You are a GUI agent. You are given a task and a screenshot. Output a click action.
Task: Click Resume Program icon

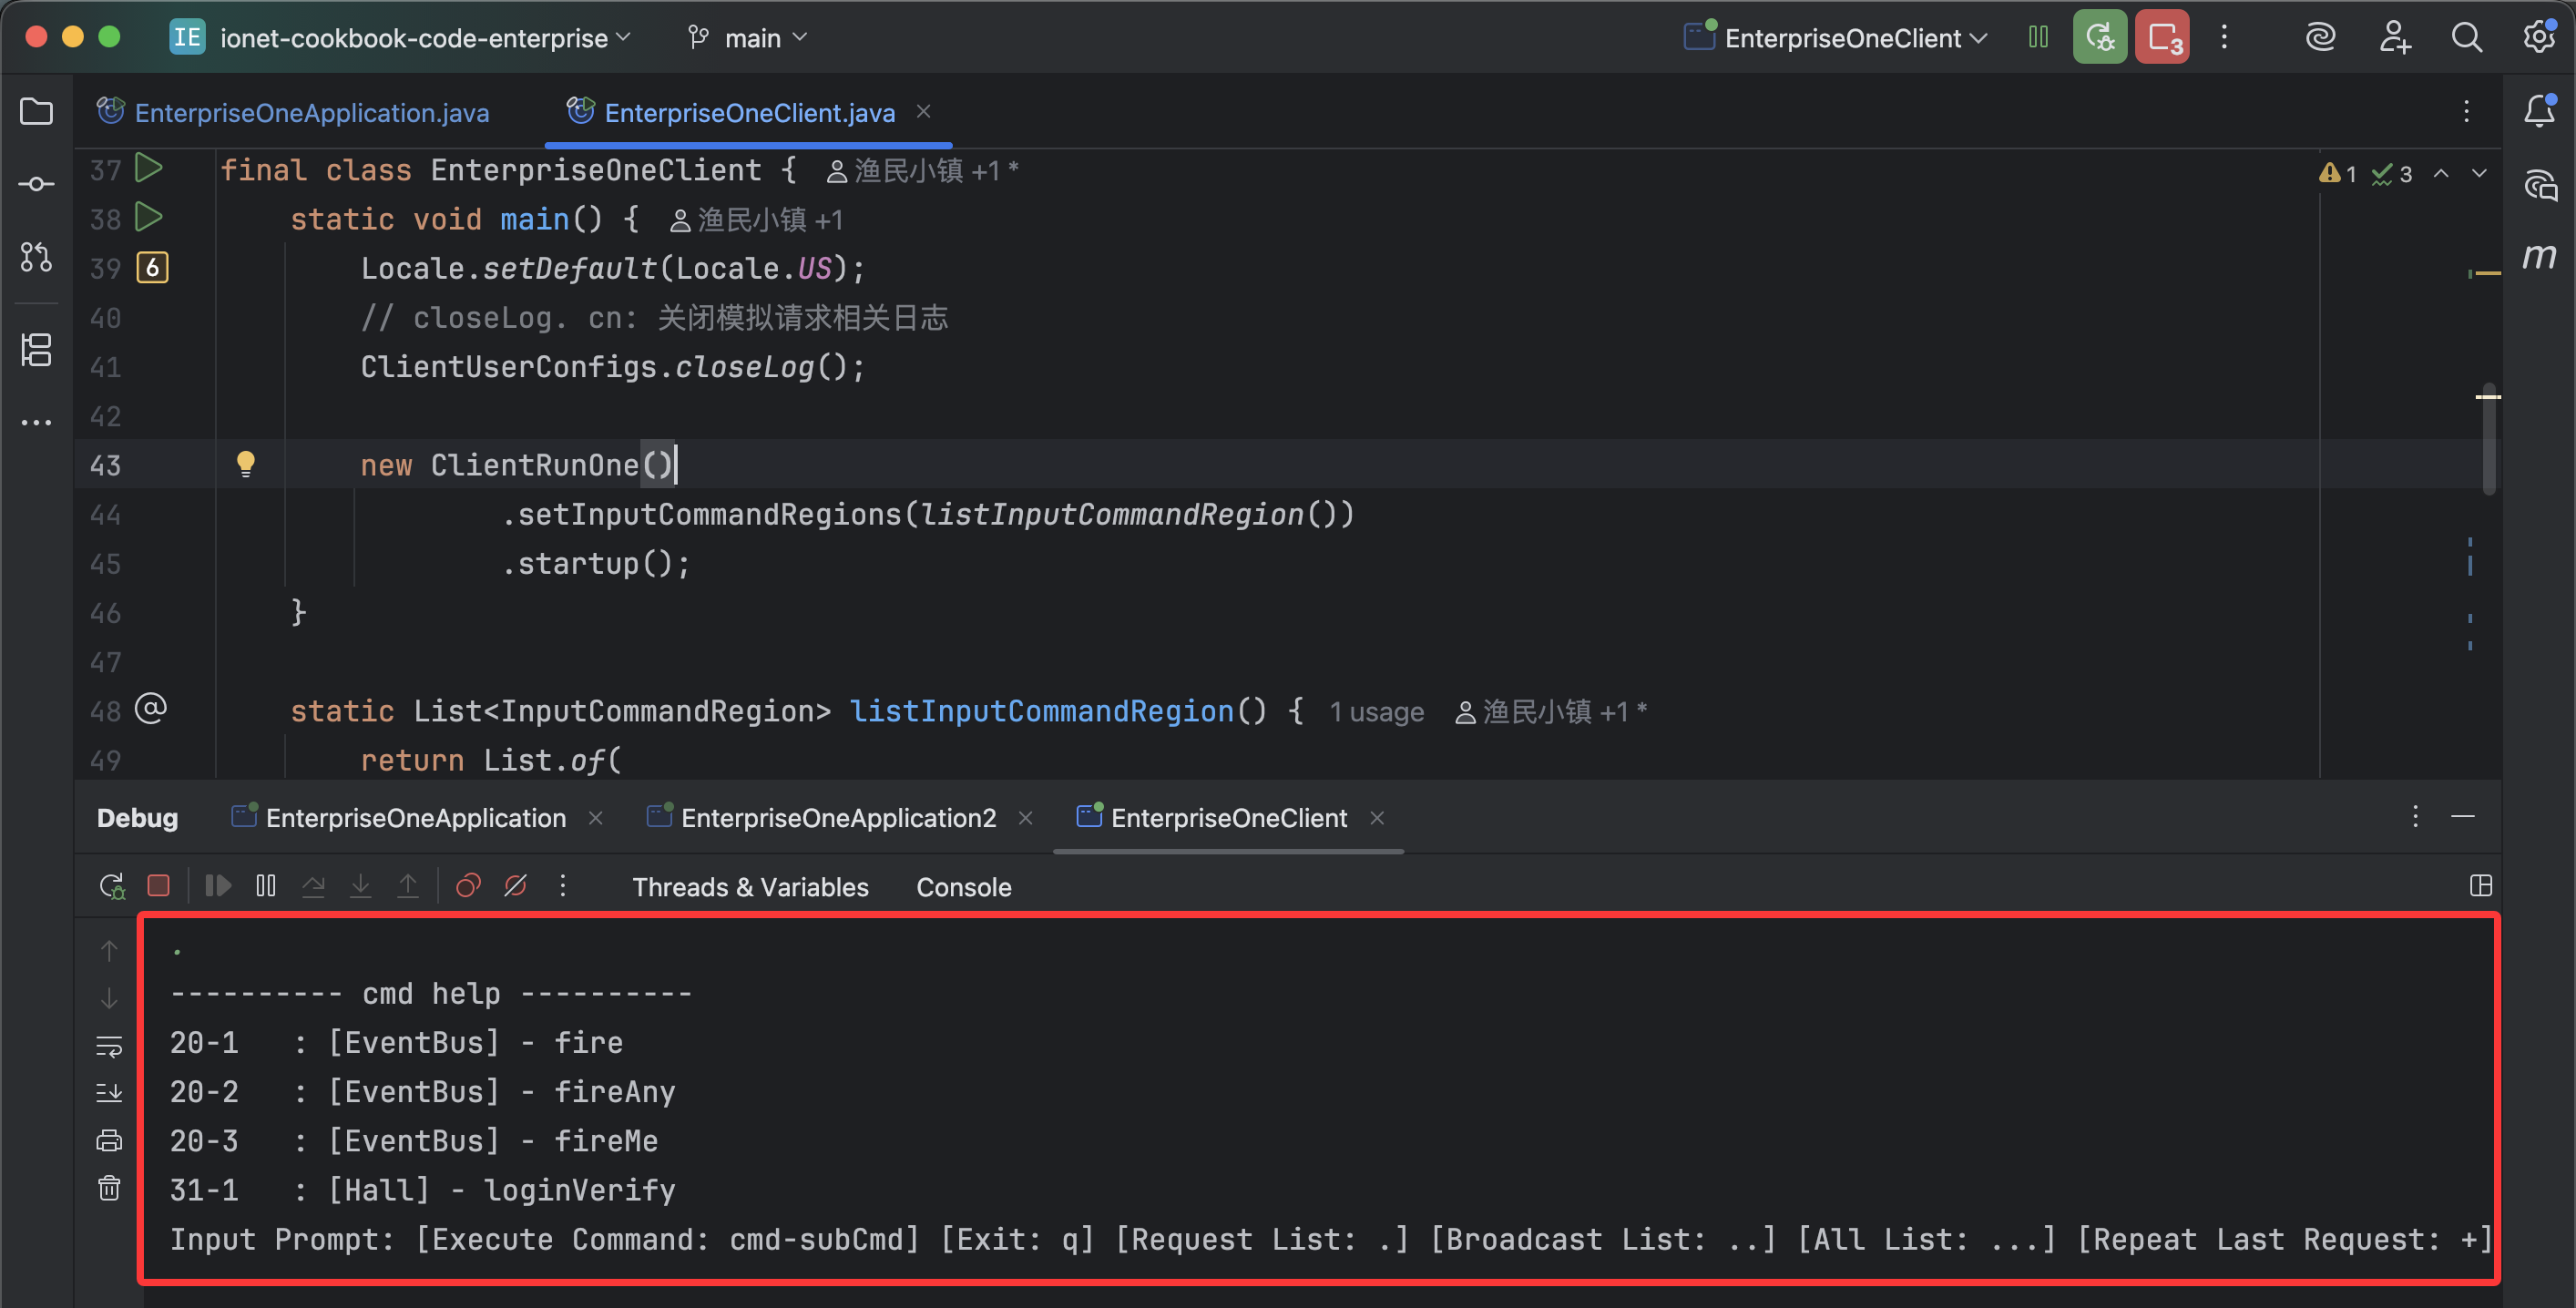click(217, 886)
